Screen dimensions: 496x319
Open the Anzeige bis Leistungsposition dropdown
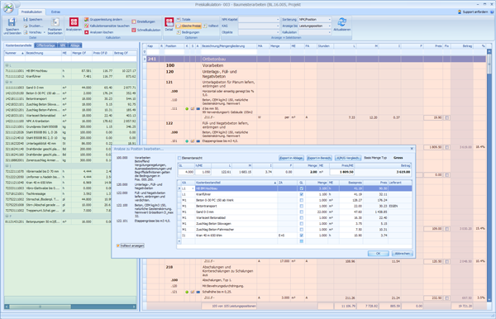(315, 26)
